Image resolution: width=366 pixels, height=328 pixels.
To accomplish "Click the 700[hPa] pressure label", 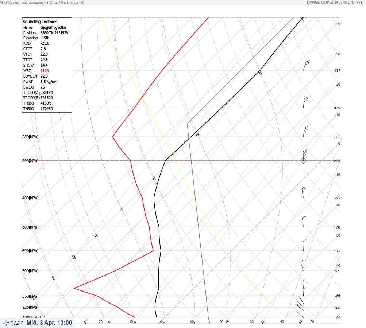I will point(30,271).
